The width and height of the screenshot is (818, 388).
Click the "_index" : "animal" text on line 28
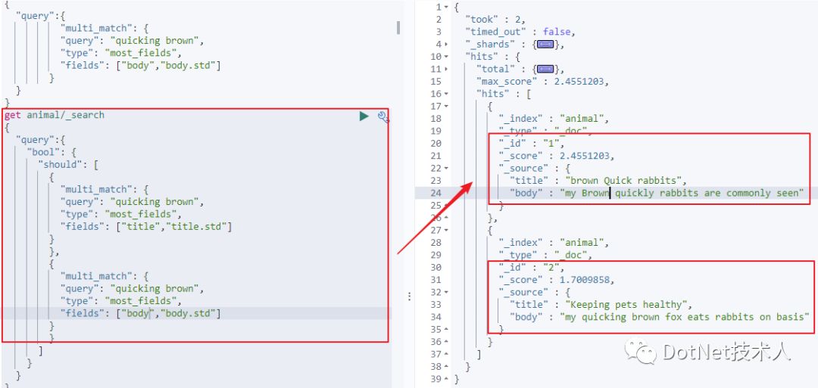pos(553,243)
